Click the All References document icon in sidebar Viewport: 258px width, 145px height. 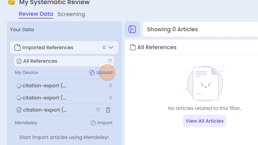click(19, 61)
